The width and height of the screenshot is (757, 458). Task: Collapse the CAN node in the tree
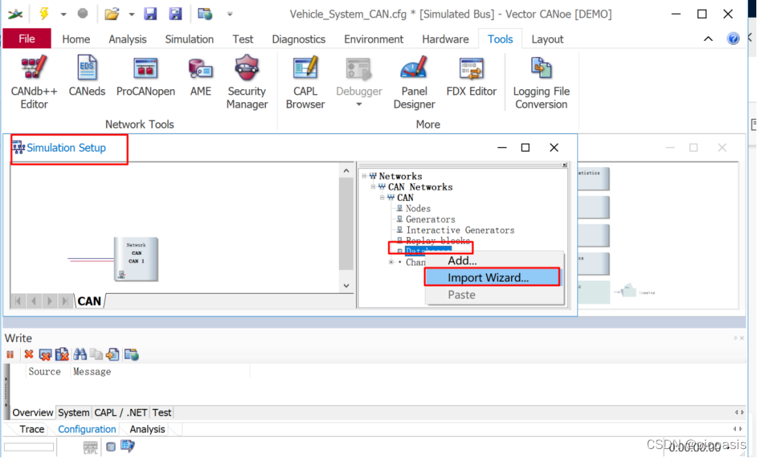(x=383, y=198)
